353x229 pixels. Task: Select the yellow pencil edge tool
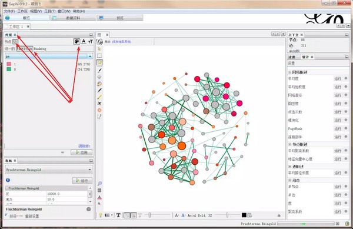(x=99, y=97)
